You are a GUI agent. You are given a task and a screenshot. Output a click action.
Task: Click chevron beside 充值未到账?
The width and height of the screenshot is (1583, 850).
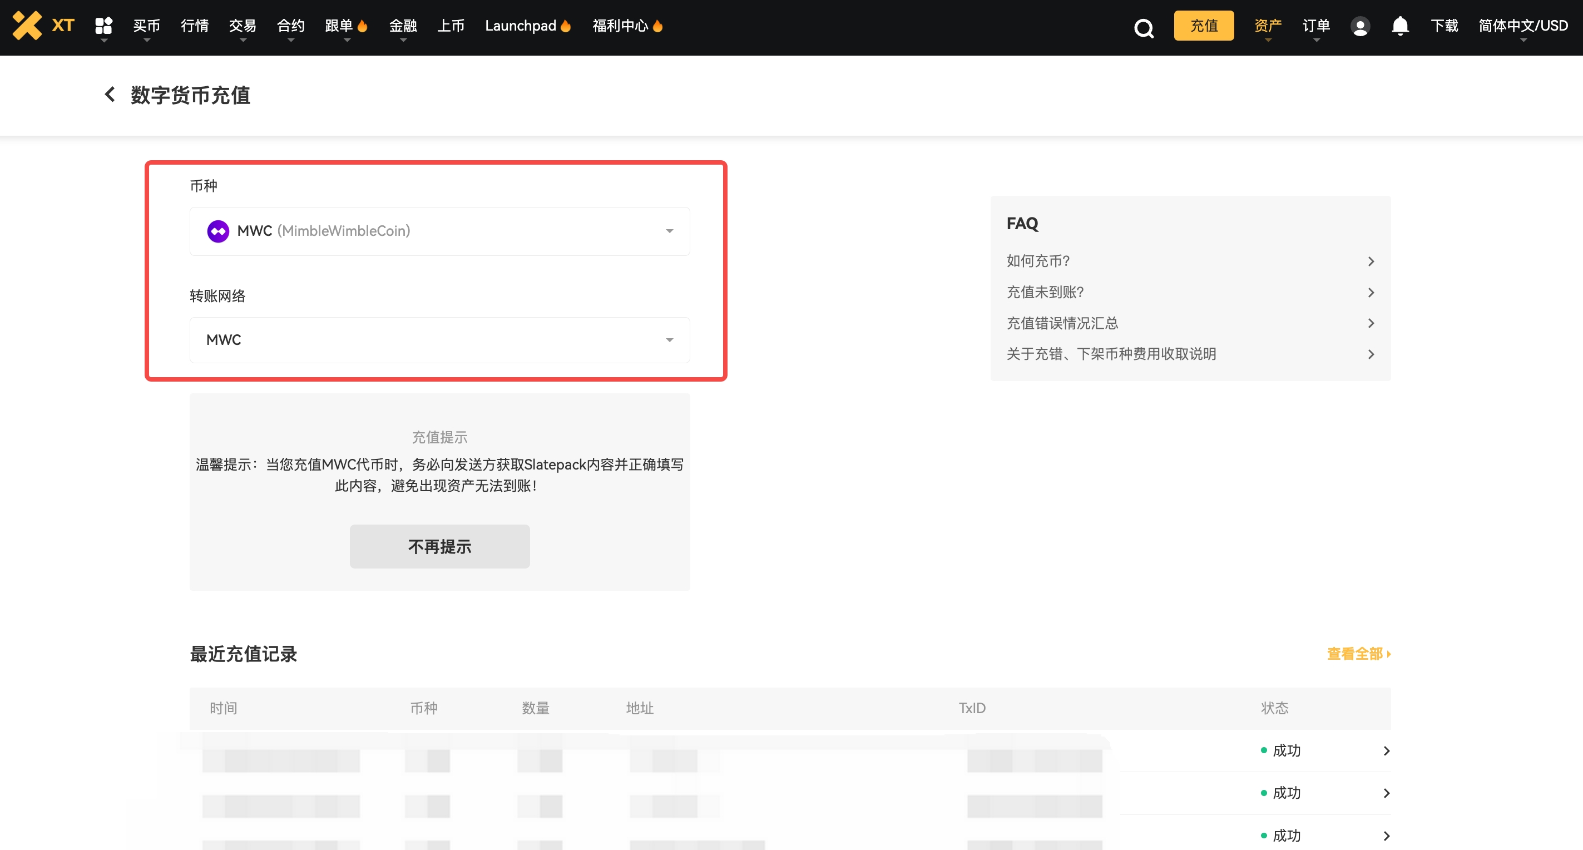1371,293
